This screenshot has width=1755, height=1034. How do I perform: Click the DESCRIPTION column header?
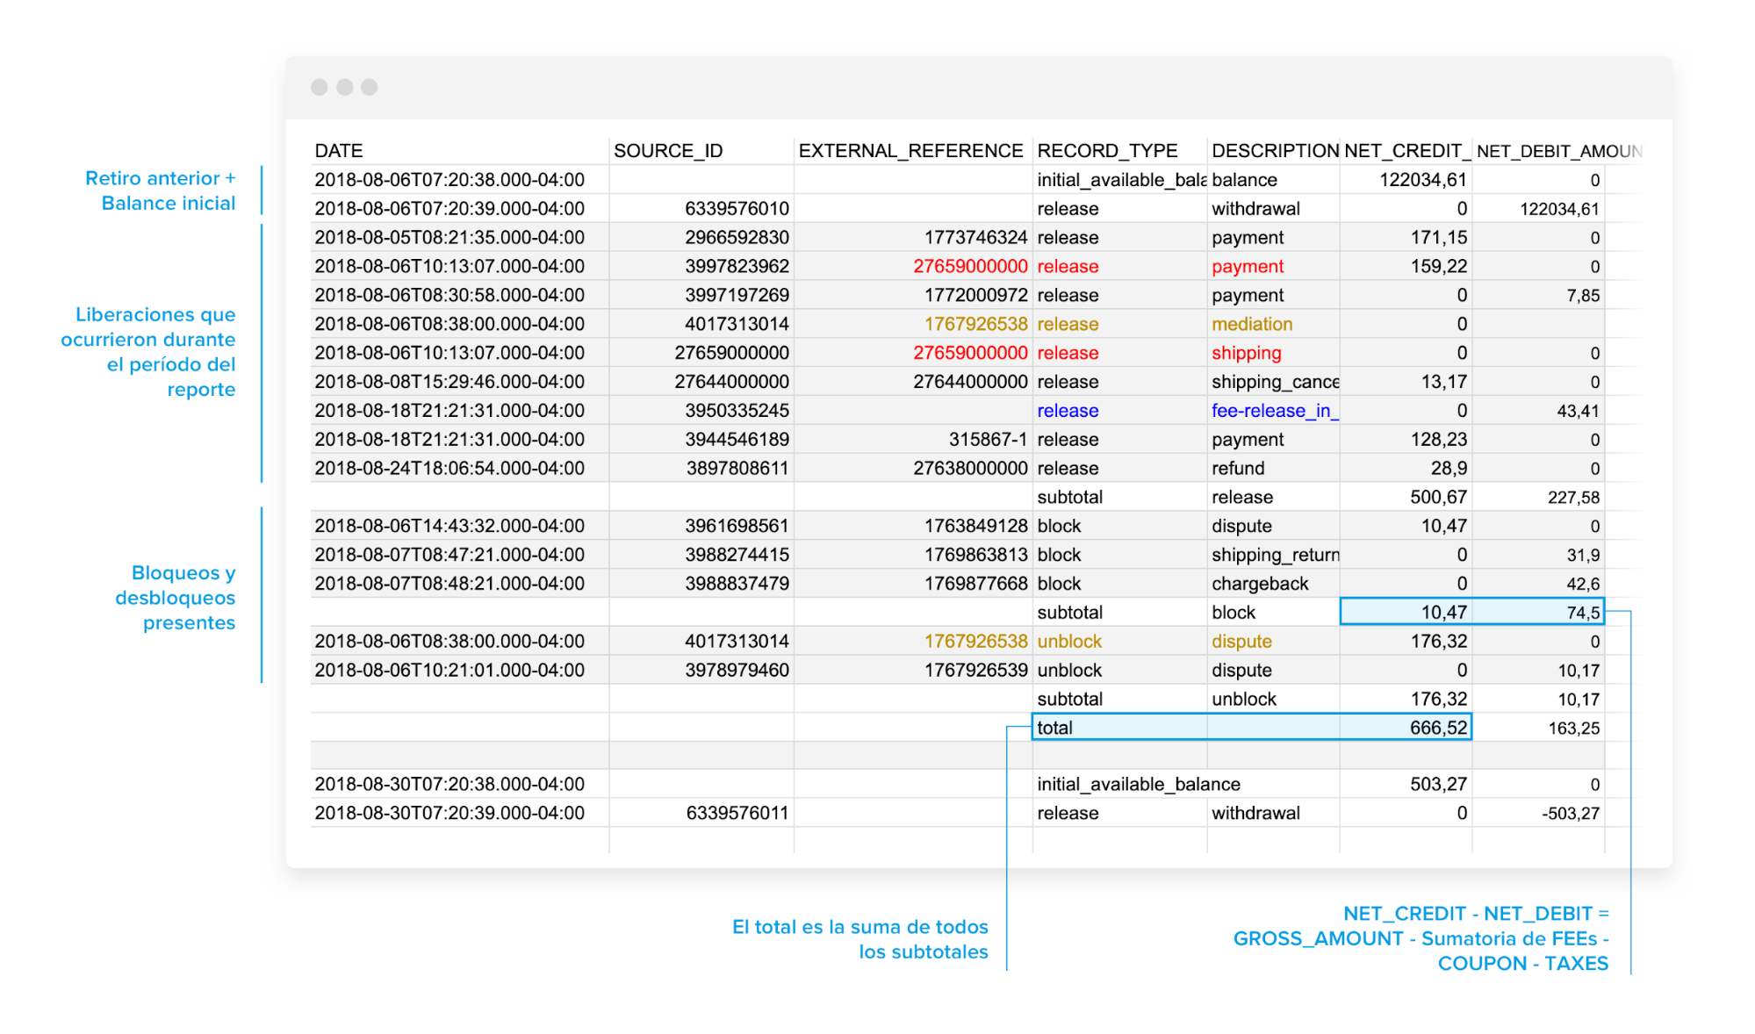coord(1275,151)
